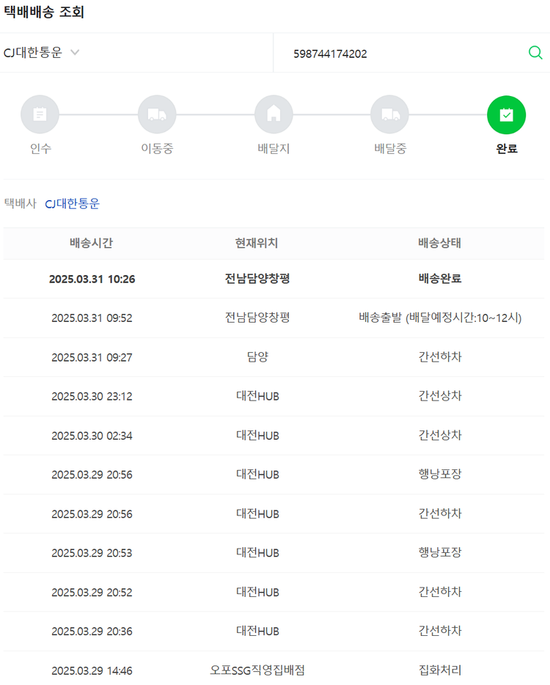The image size is (550, 685).
Task: Click the 배송상태 column header
Action: (439, 243)
